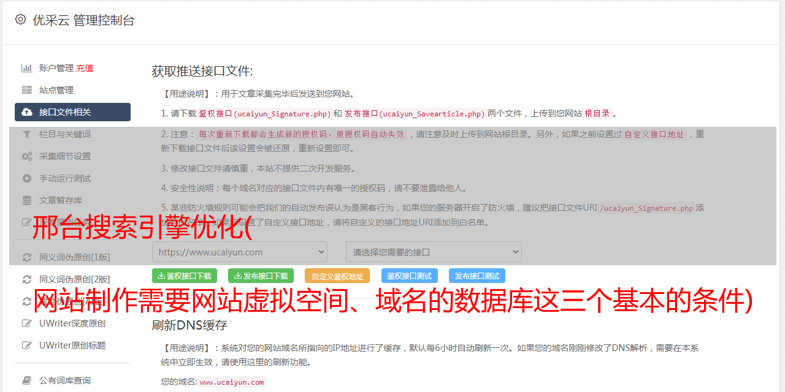Click the 发布接口测试 button
The height and width of the screenshot is (392, 785).
[477, 276]
